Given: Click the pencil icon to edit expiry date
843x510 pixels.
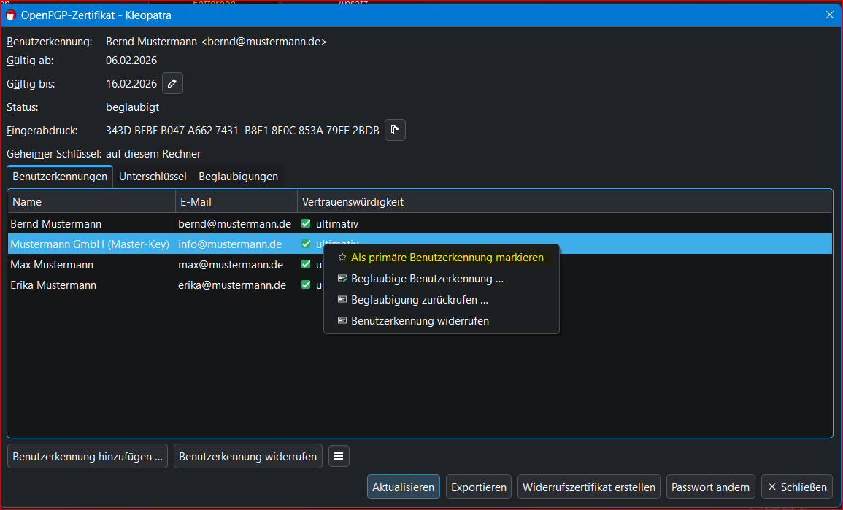Looking at the screenshot, I should tap(172, 84).
